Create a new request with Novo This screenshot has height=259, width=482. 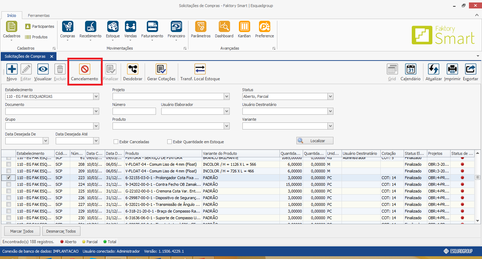(x=12, y=69)
